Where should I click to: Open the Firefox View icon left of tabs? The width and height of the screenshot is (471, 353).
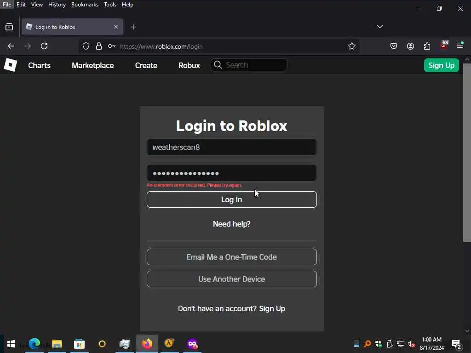click(9, 27)
